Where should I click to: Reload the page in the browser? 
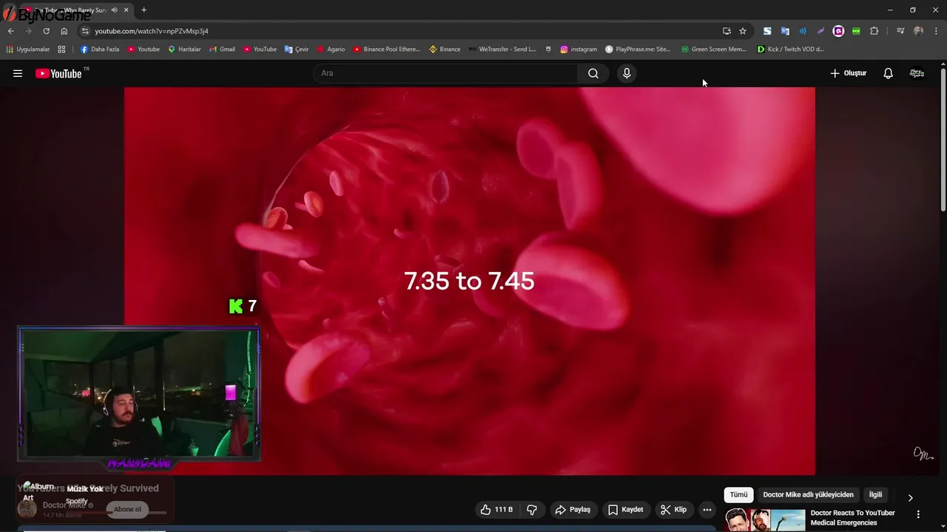46,31
